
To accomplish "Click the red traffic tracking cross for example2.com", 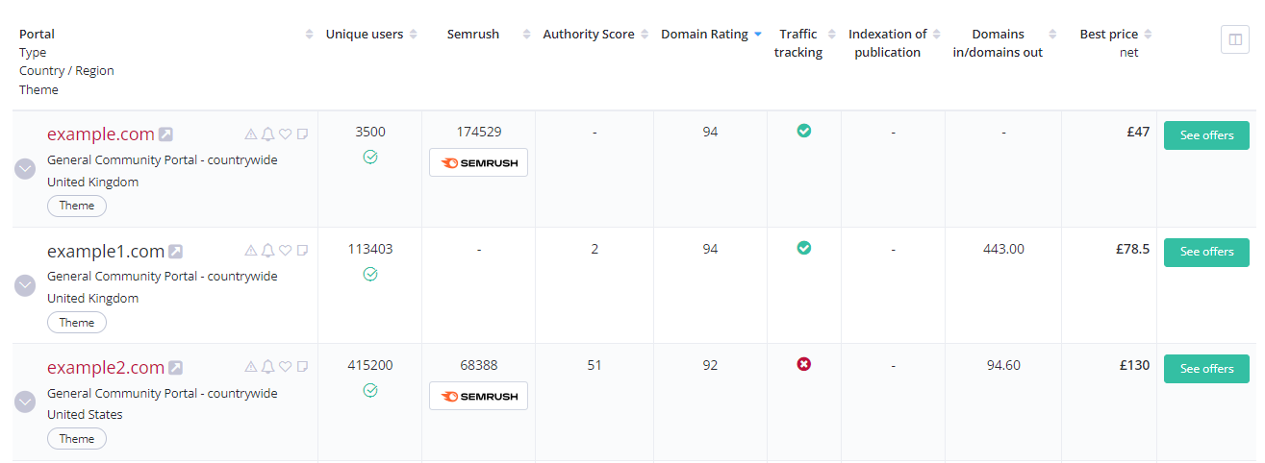I will [x=804, y=364].
